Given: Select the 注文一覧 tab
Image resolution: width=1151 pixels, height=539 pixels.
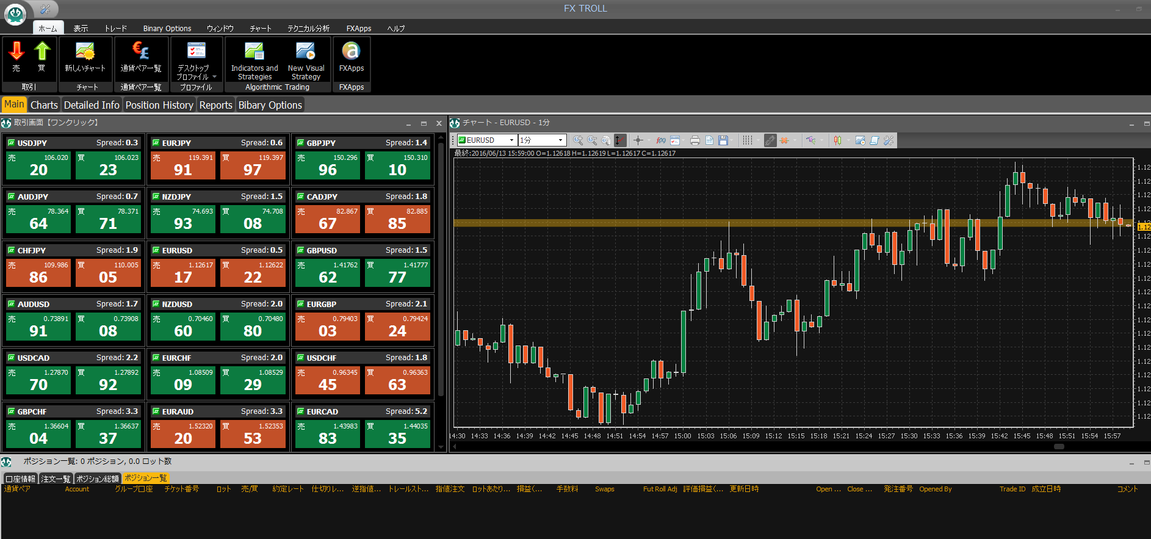Looking at the screenshot, I should tap(56, 479).
